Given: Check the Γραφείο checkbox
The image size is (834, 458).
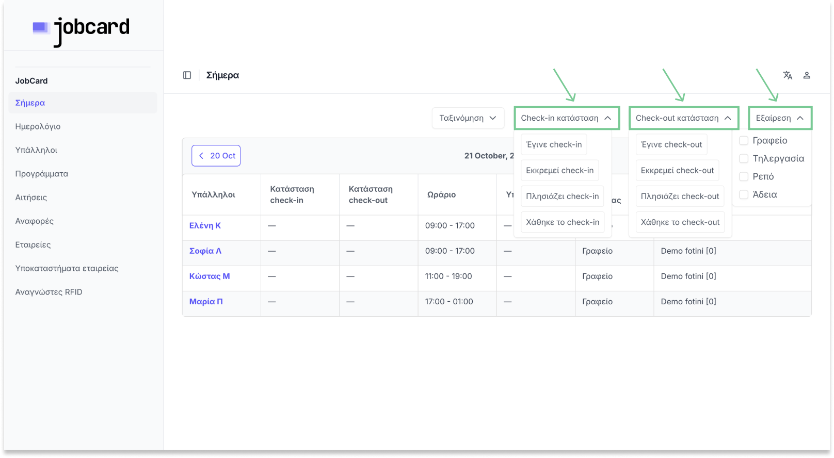Looking at the screenshot, I should click(744, 141).
